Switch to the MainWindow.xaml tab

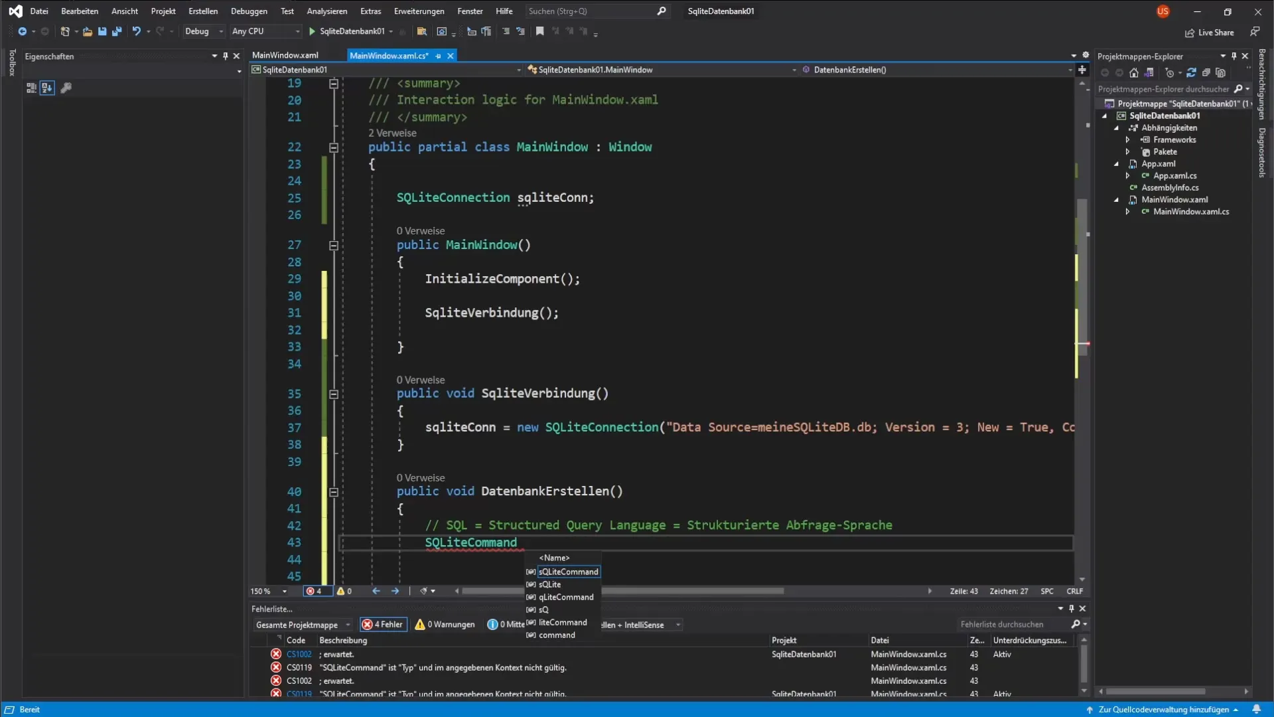pos(285,55)
